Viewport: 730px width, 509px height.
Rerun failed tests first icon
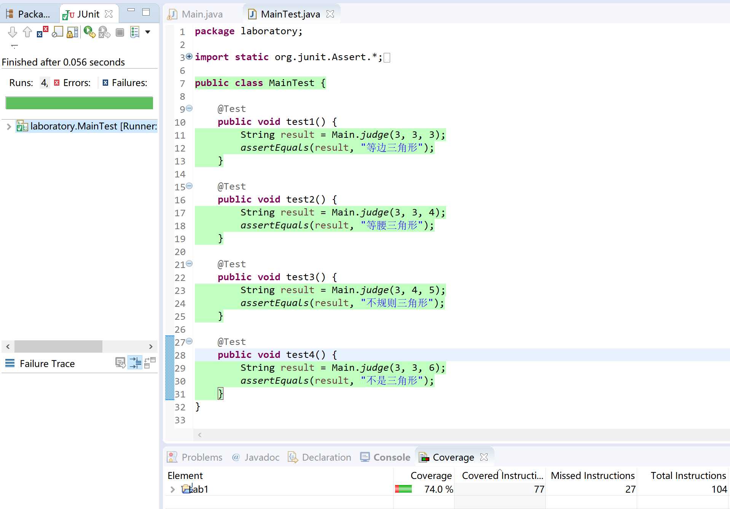tap(104, 32)
